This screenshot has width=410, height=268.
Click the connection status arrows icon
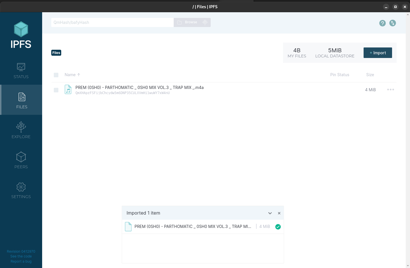click(x=393, y=23)
